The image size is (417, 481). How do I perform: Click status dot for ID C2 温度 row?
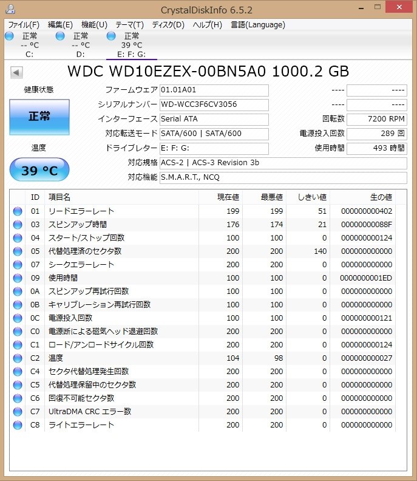pos(18,358)
